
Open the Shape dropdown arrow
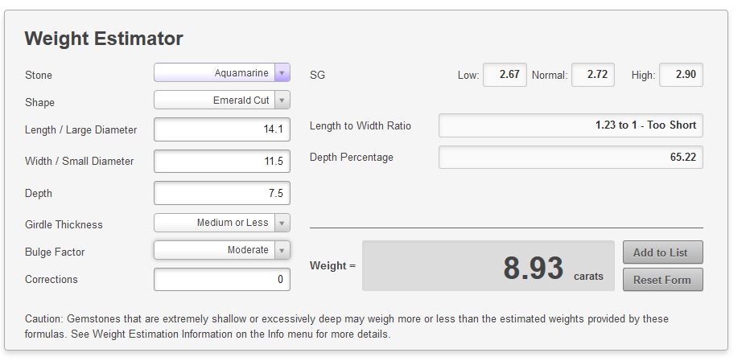click(x=282, y=100)
